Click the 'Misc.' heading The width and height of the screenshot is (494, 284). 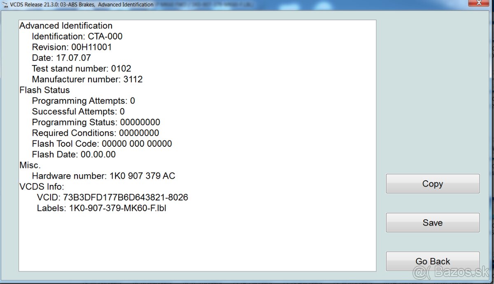tap(30, 165)
